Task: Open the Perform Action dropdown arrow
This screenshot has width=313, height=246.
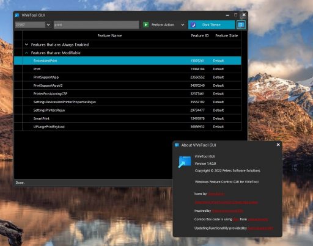Action: 183,25
